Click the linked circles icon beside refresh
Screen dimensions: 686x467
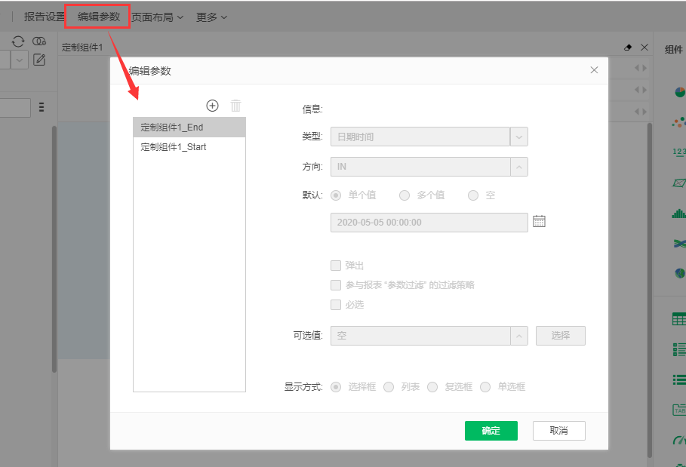pyautogui.click(x=39, y=41)
